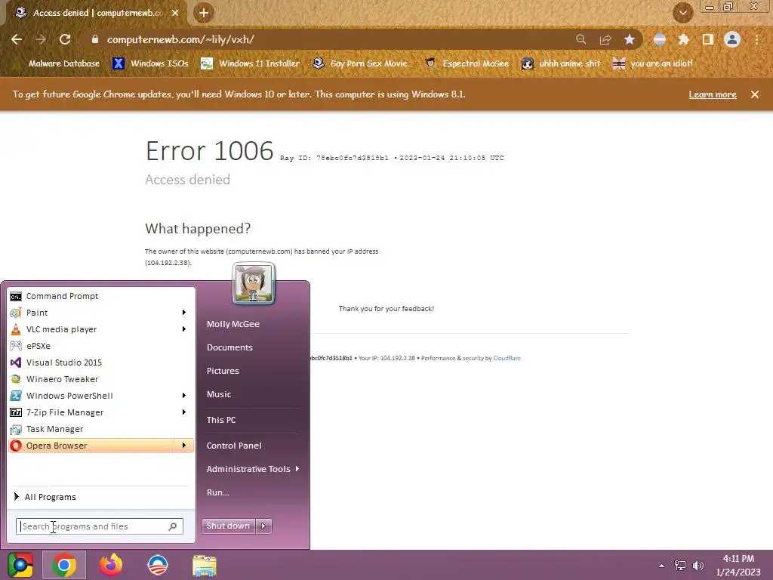Click Search programs and files field
The width and height of the screenshot is (773, 580).
[x=99, y=526]
